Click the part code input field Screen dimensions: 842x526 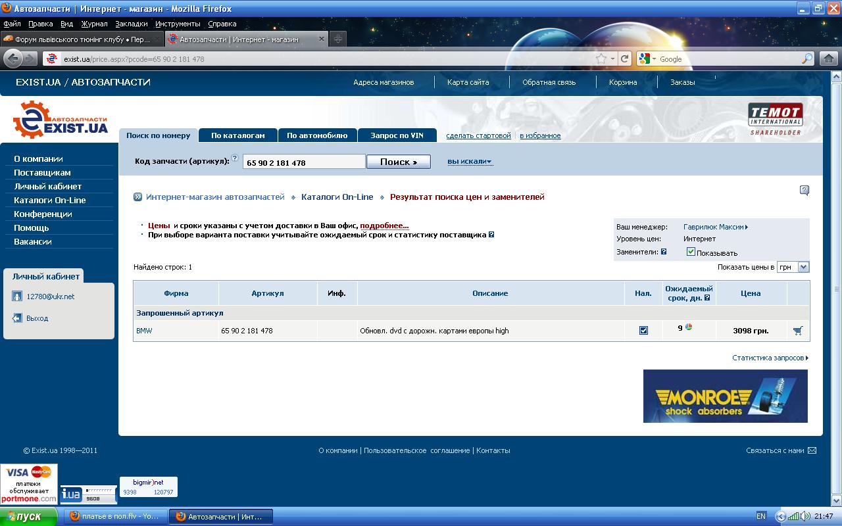tap(304, 162)
